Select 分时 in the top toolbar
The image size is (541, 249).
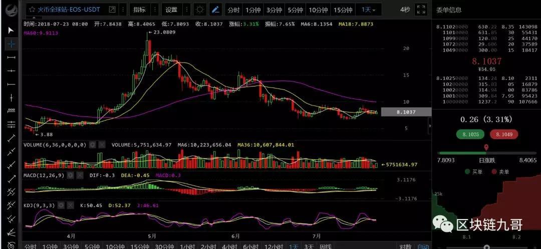point(233,10)
